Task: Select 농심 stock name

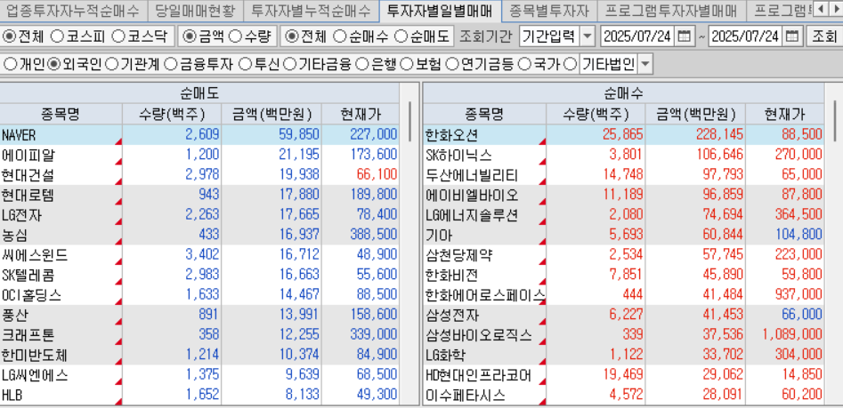Action: click(x=14, y=236)
